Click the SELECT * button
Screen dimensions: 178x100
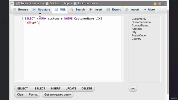pos(23,89)
